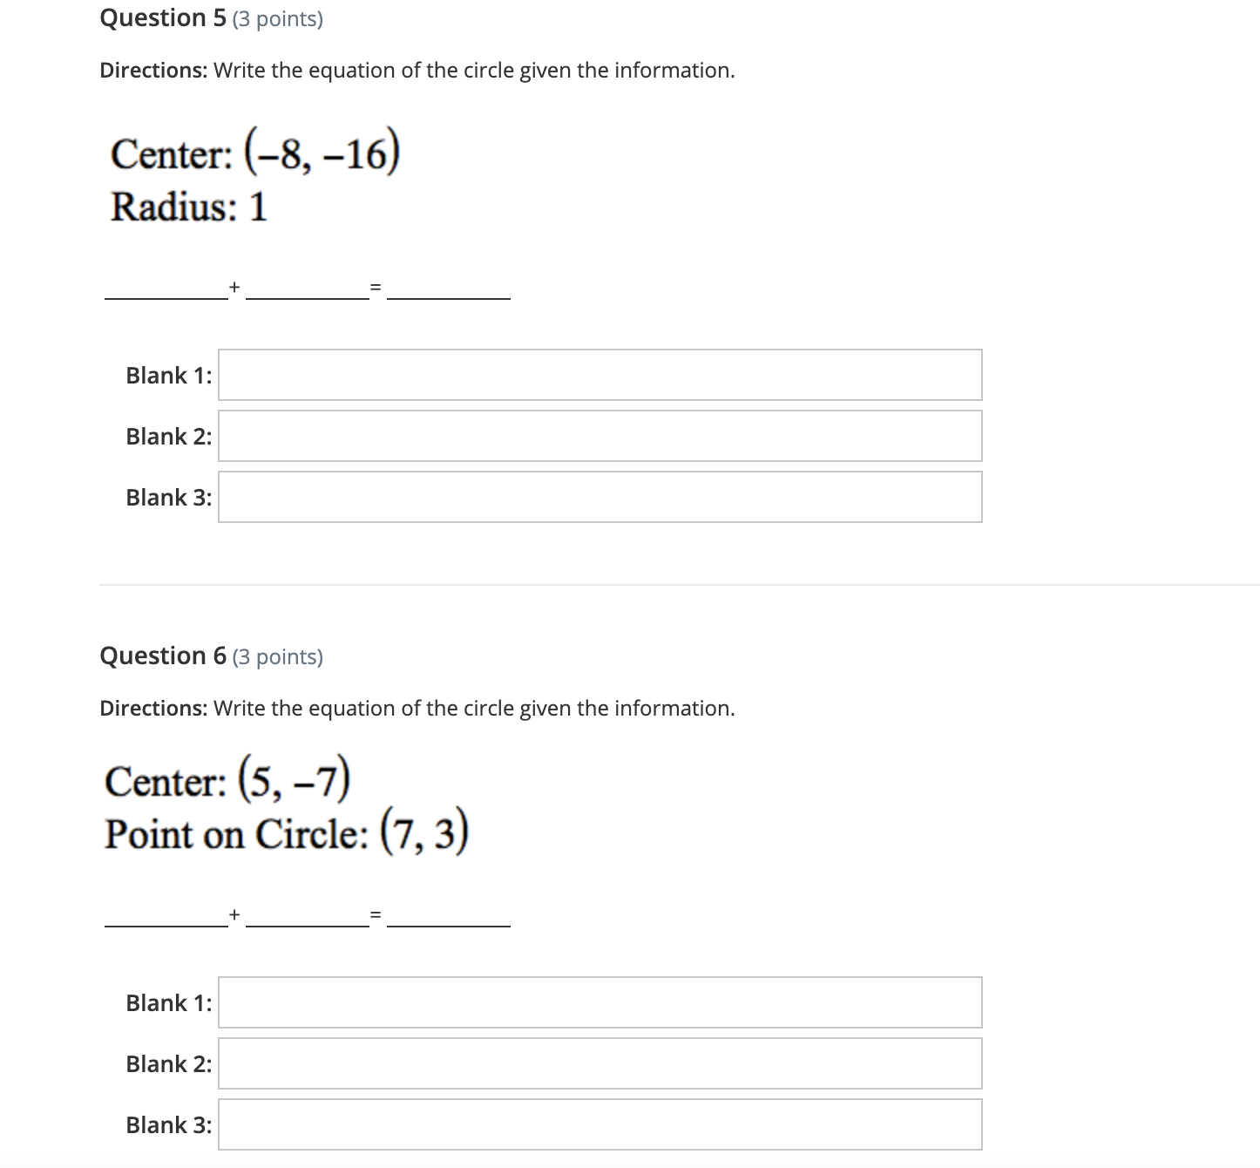Click the first blank line in Question 5 equation
Screen dimensions: 1260x1168
click(x=164, y=296)
